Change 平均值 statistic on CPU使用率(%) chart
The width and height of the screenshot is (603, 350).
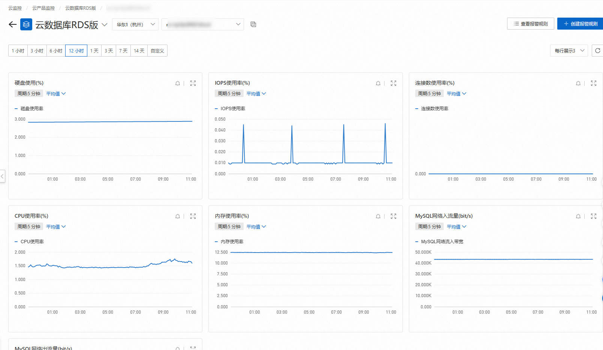point(56,227)
